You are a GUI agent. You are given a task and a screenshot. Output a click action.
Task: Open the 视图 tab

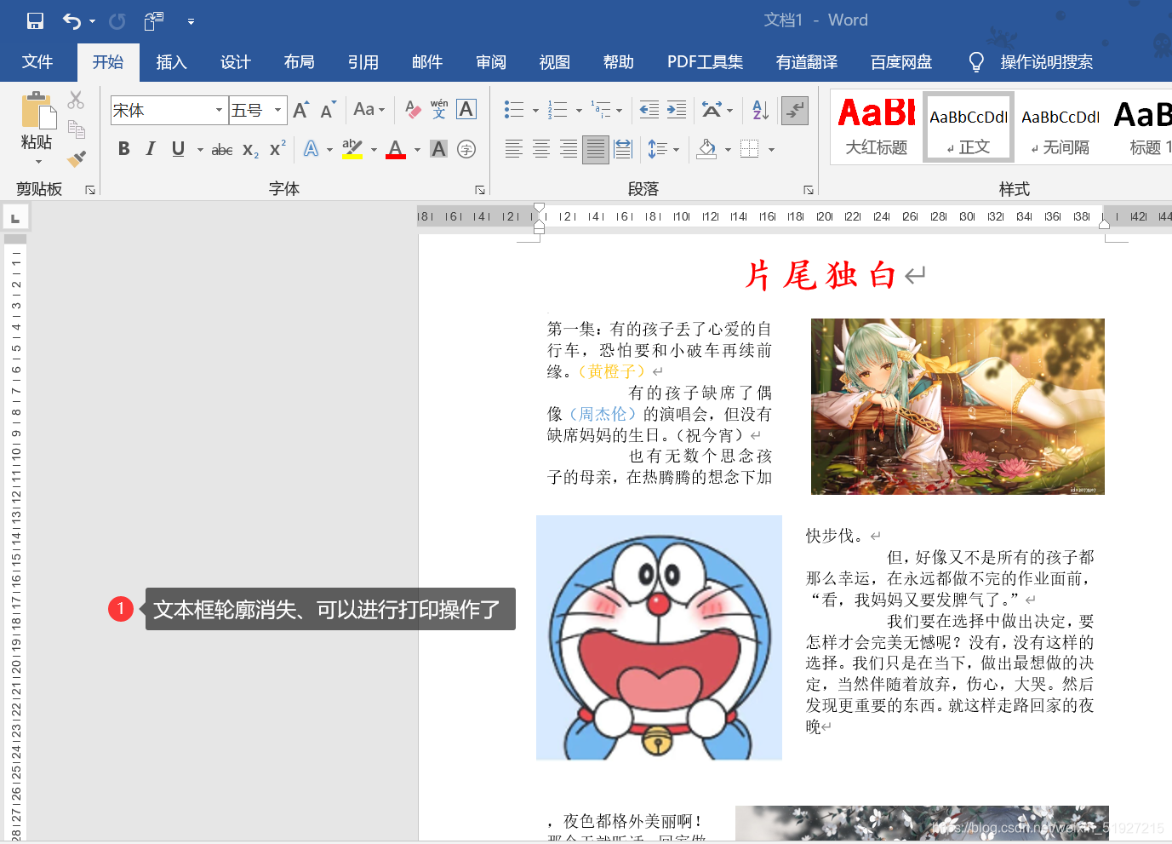click(x=554, y=62)
